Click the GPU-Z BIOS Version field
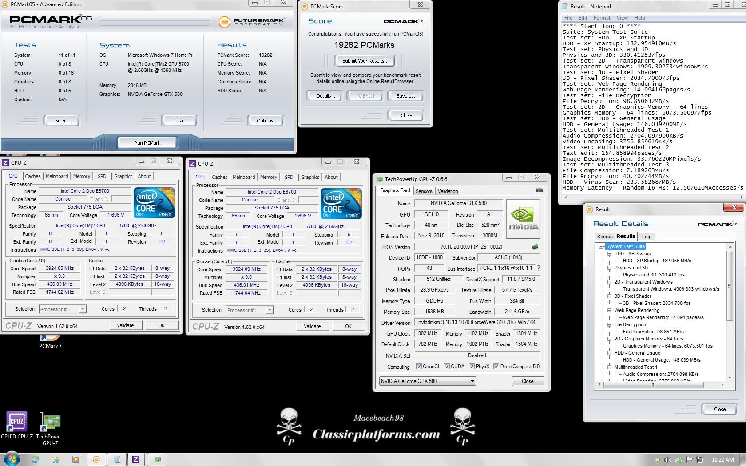 pos(472,247)
